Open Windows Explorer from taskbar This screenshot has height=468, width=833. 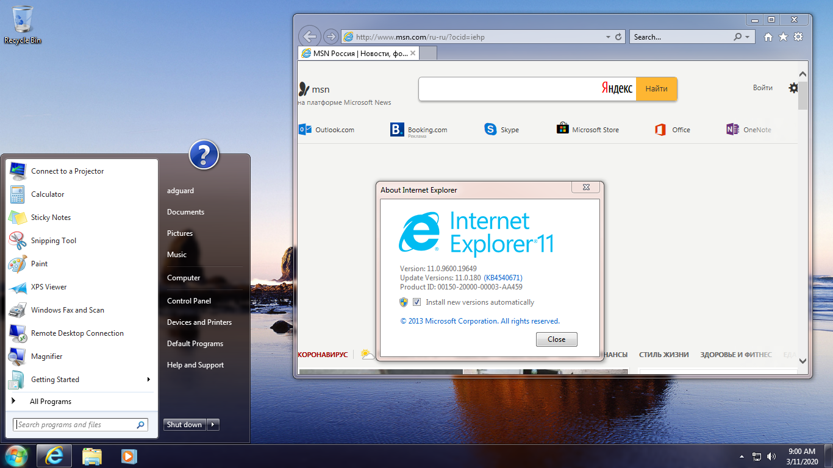92,456
